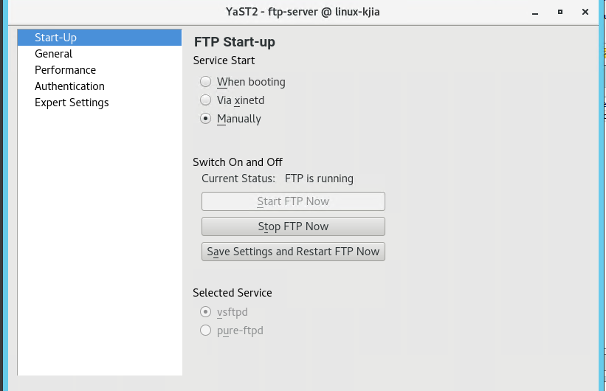Click the YaST2 window title bar
The width and height of the screenshot is (606, 391).
coord(303,12)
